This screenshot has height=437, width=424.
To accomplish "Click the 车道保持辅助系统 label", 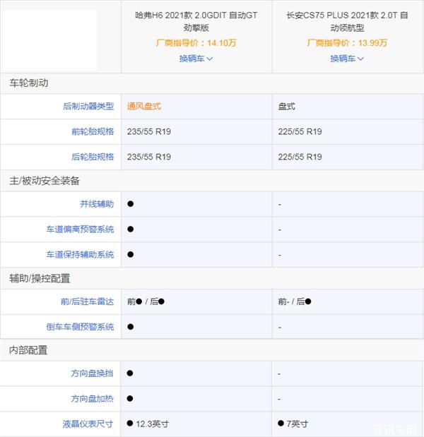I will click(80, 255).
